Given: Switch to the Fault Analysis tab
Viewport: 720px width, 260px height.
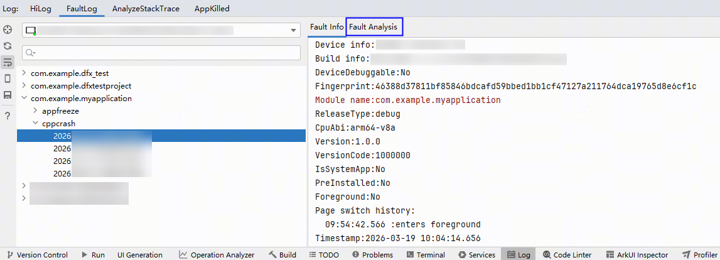Looking at the screenshot, I should [x=373, y=26].
